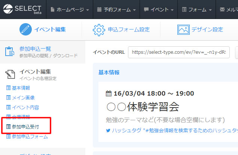The height and width of the screenshot is (155, 238).
Task: Open メイン画像 settings in sidebar
Action: click(23, 97)
